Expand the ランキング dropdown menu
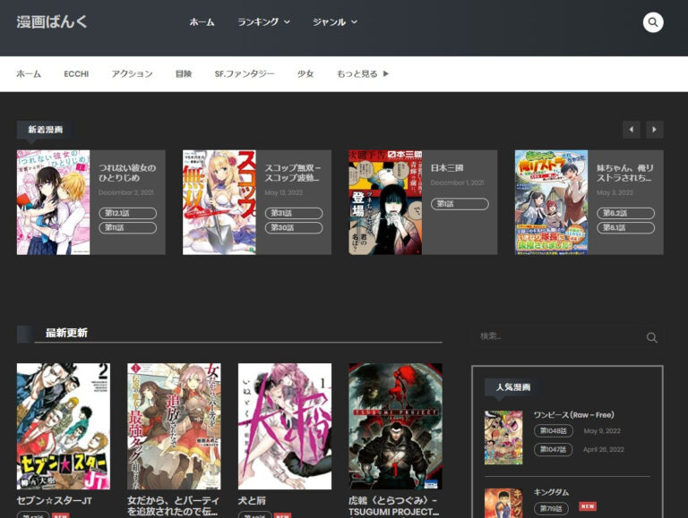 tap(263, 22)
